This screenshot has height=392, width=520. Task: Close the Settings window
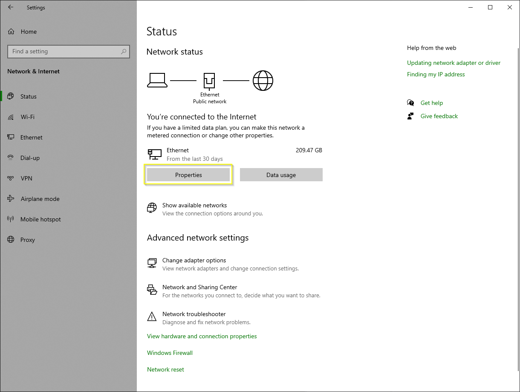click(510, 7)
